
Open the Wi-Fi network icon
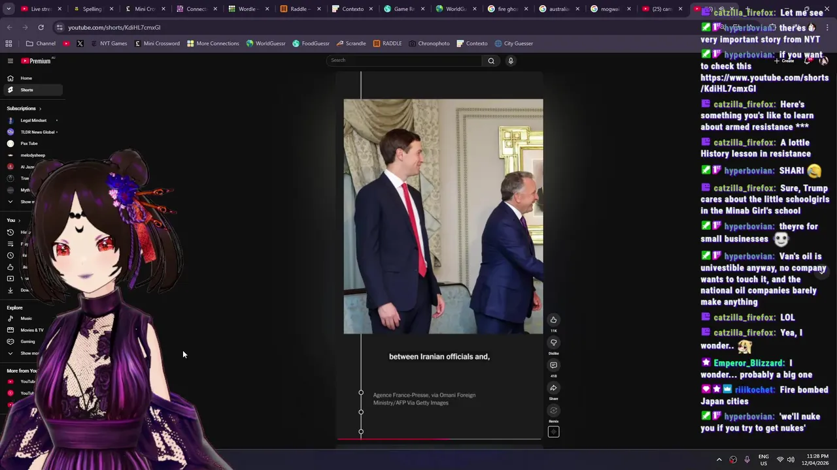click(x=779, y=460)
